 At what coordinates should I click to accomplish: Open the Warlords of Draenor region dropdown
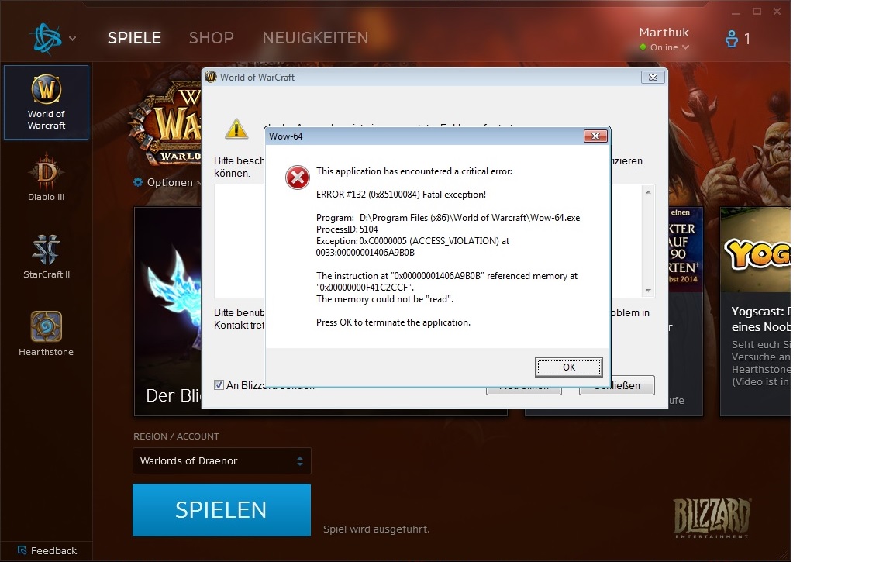click(x=222, y=460)
